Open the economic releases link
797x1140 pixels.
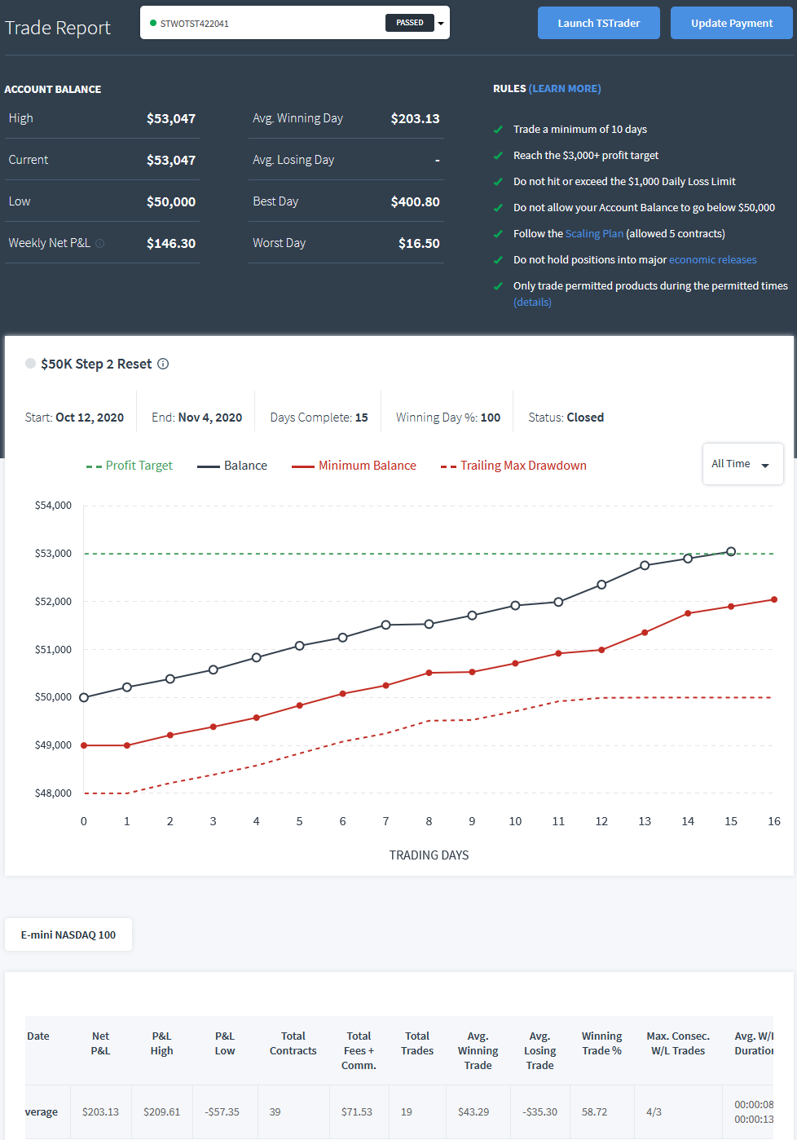point(713,260)
